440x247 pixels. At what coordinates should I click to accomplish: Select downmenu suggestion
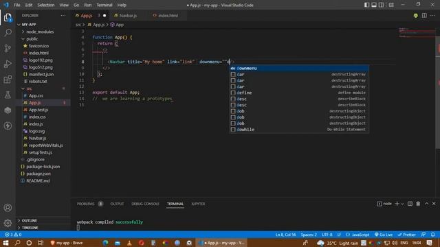click(x=299, y=69)
